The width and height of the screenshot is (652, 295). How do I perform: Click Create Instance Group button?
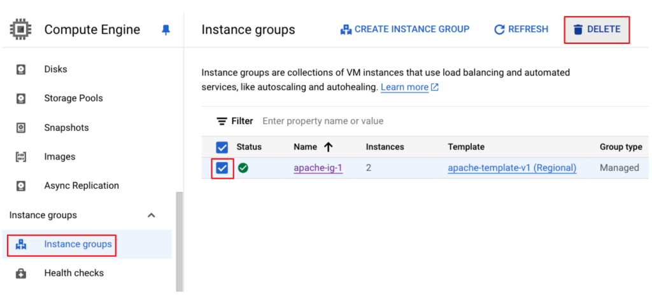[404, 29]
